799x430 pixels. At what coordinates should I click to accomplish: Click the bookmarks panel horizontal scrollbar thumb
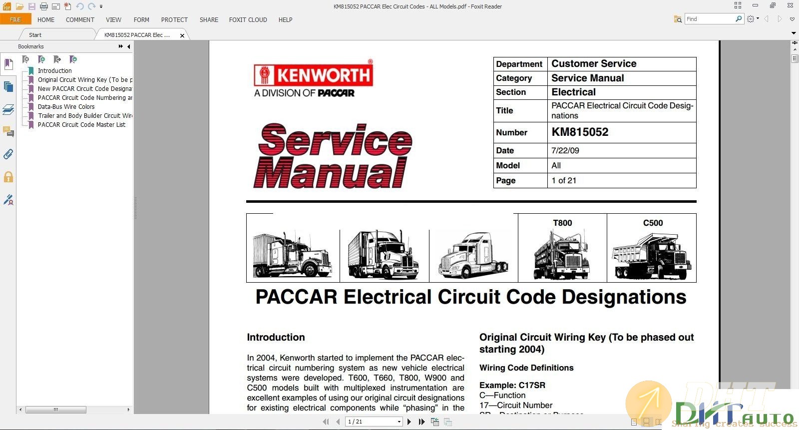(56, 410)
